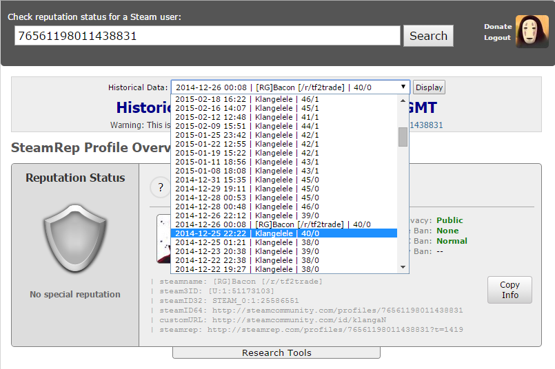Choose entry 2015-01-19 15:22 Klangelele 42/1
This screenshot has width=555, height=369.
coord(284,153)
